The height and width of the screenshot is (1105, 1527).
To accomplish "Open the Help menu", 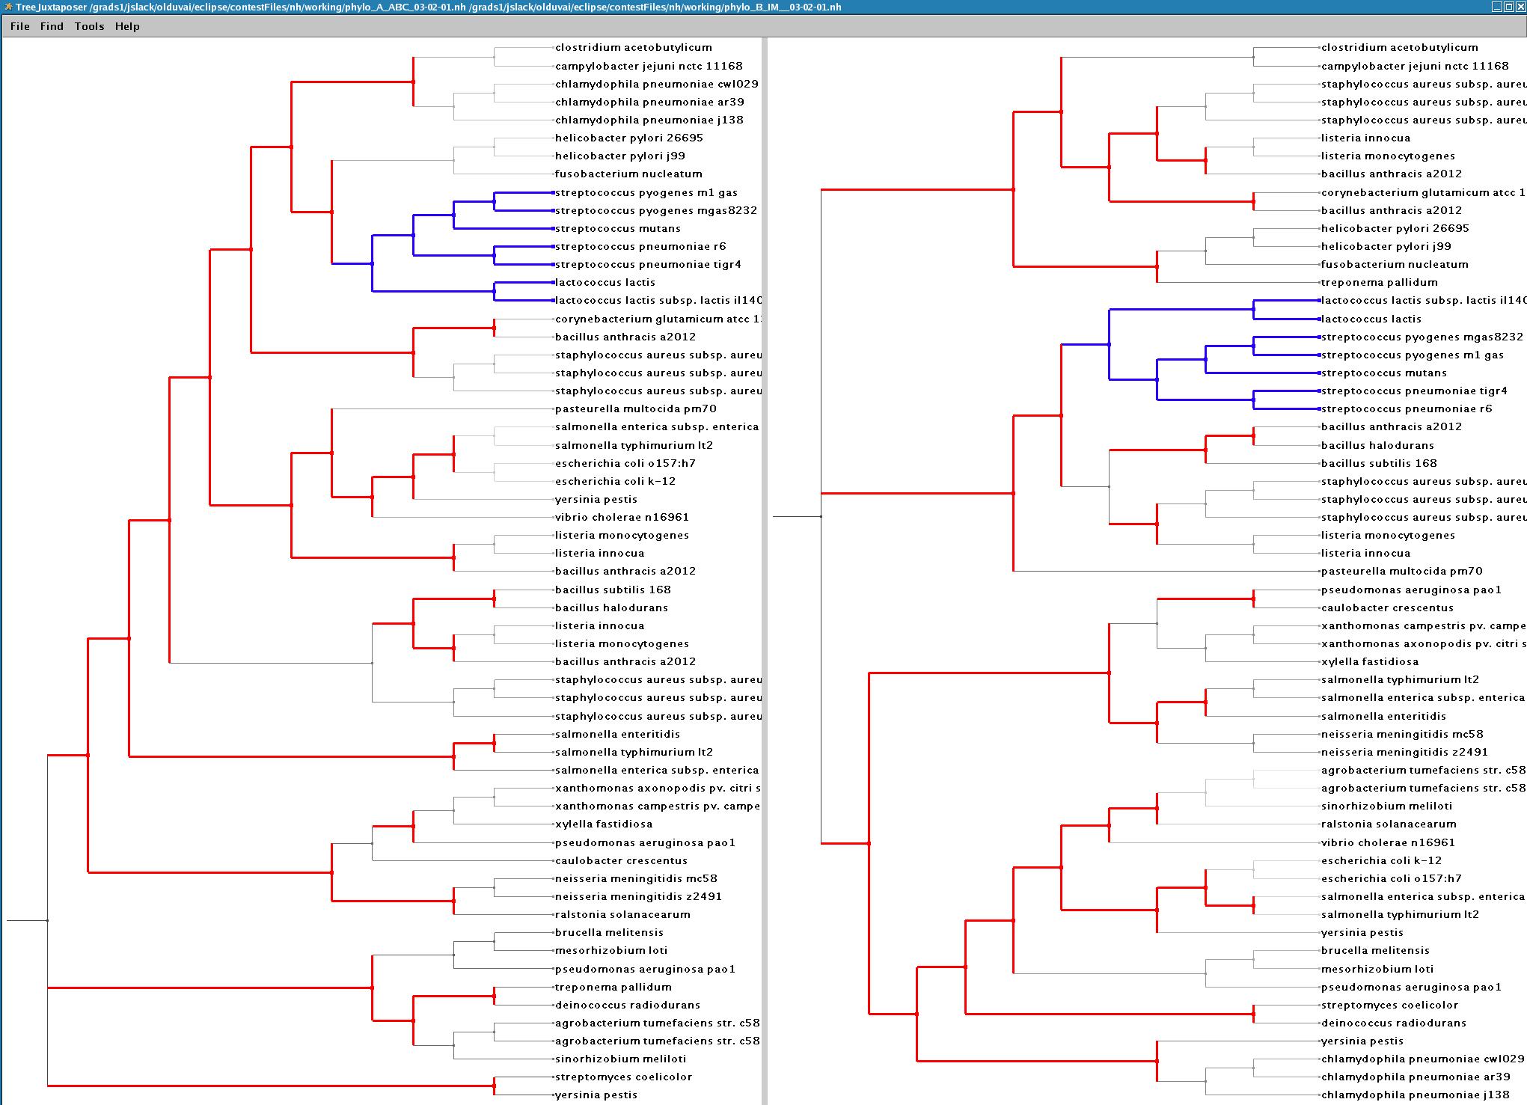I will pos(127,26).
